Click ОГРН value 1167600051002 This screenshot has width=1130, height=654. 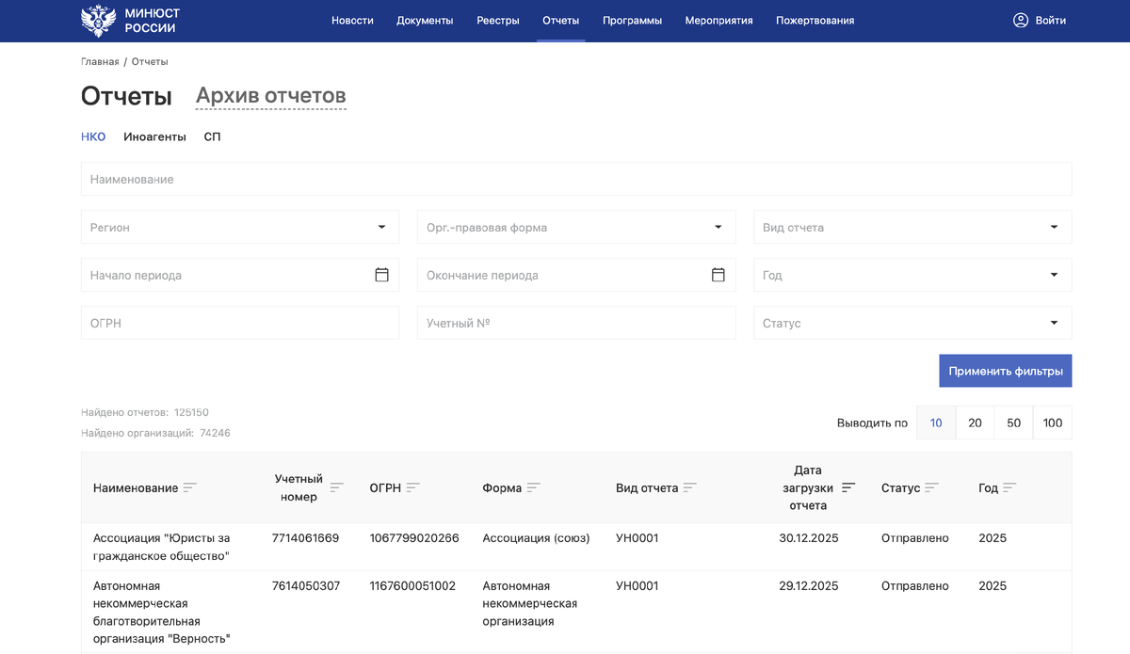[x=412, y=585]
